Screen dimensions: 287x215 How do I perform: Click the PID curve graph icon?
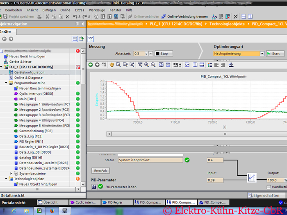point(252,178)
